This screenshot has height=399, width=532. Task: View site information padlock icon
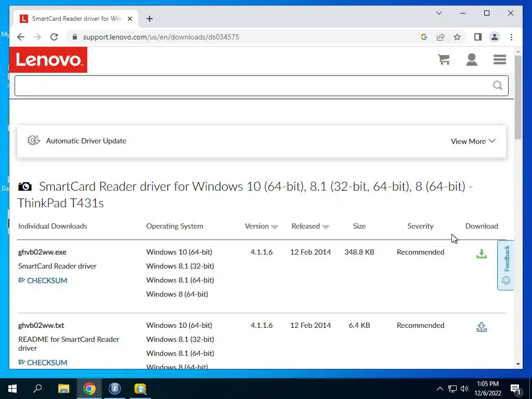click(75, 37)
